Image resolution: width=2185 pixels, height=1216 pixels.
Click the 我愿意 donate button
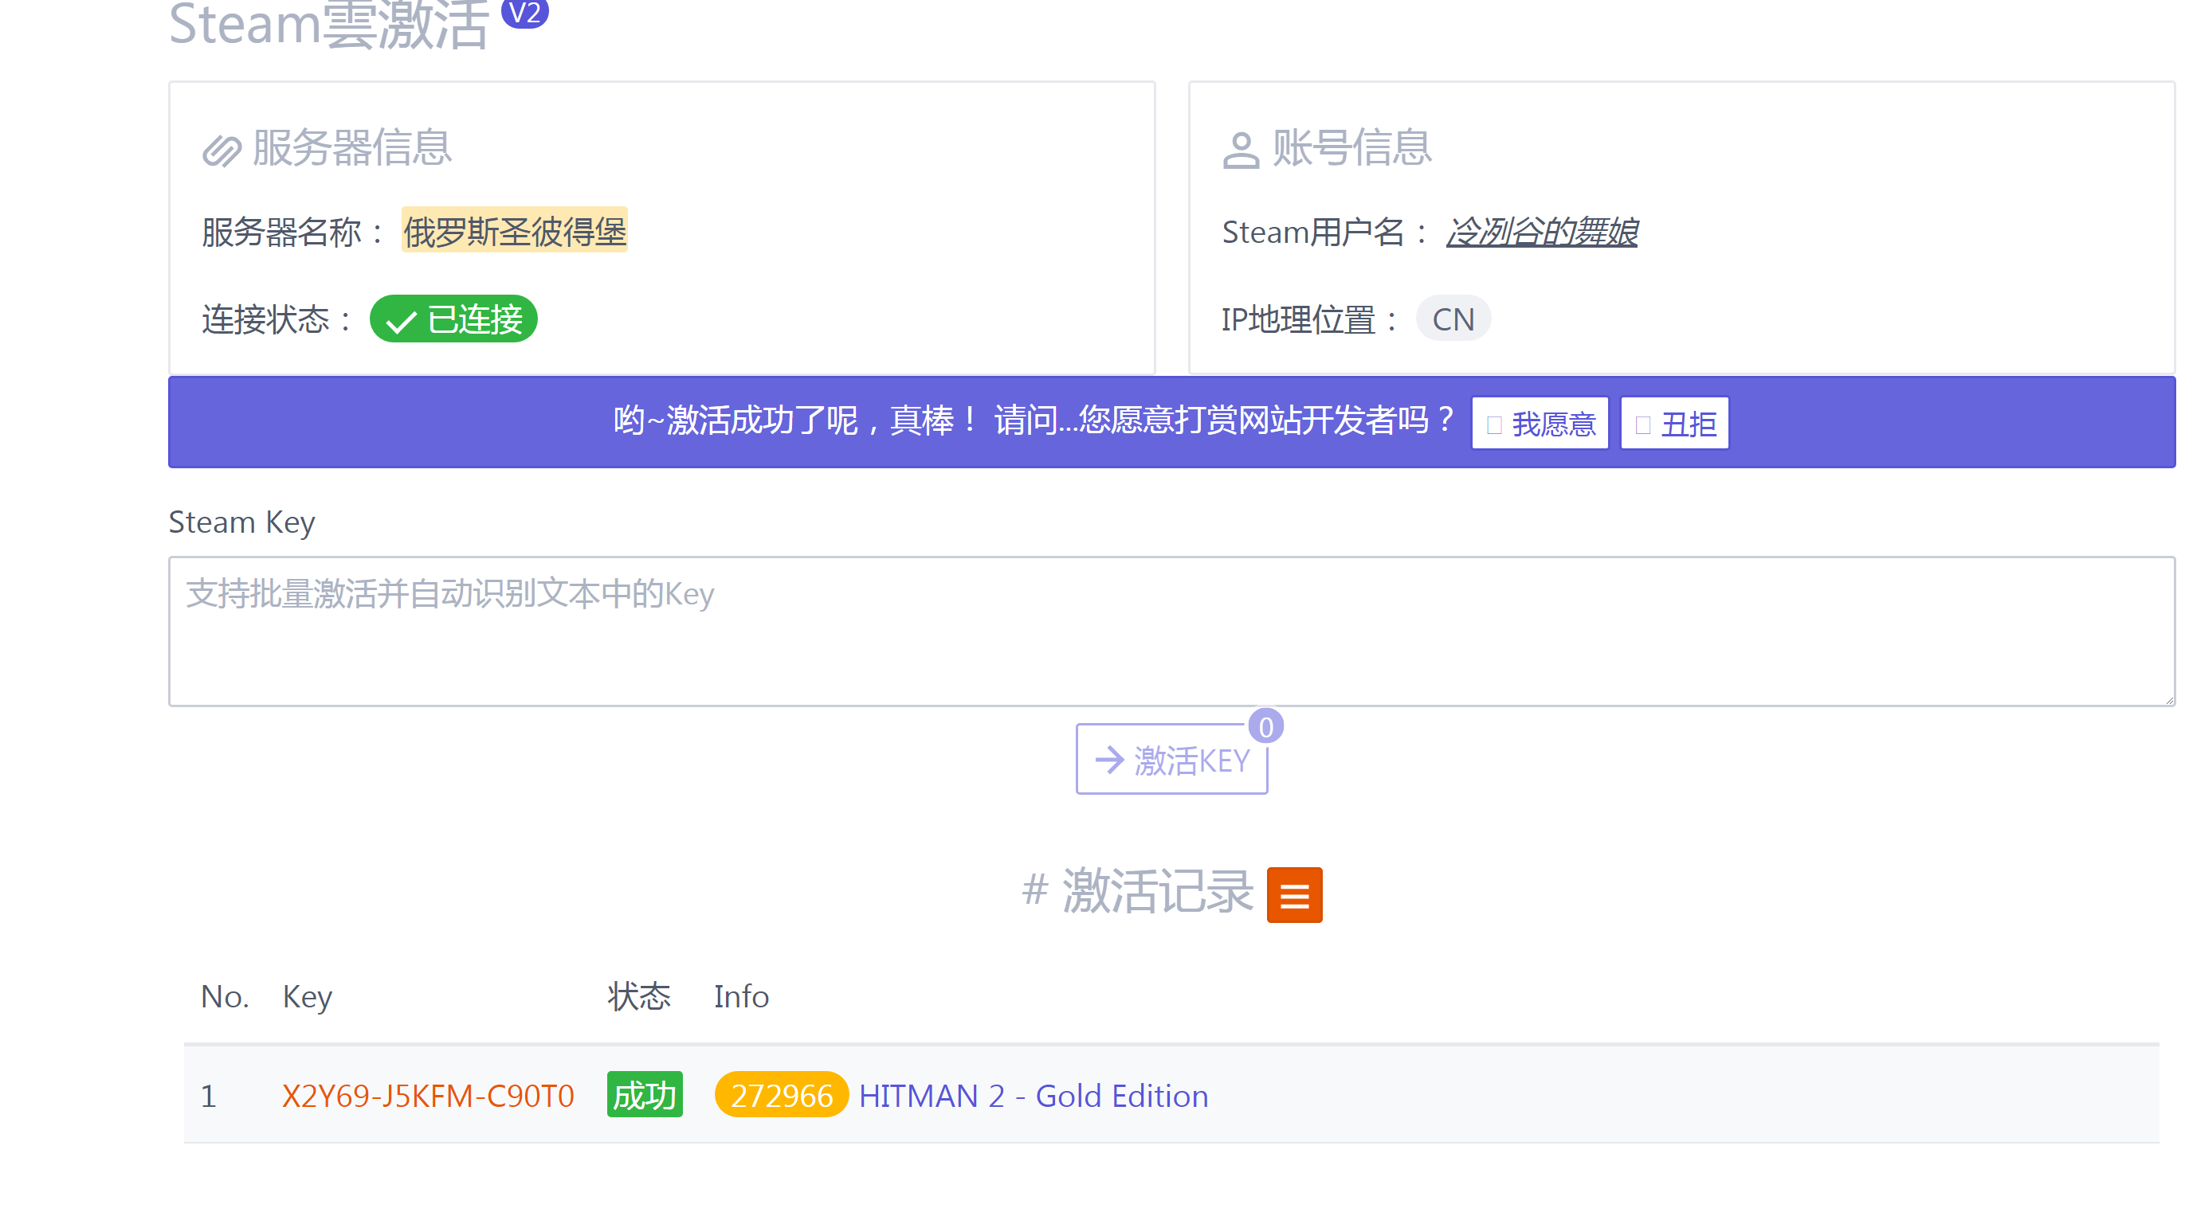[1540, 423]
